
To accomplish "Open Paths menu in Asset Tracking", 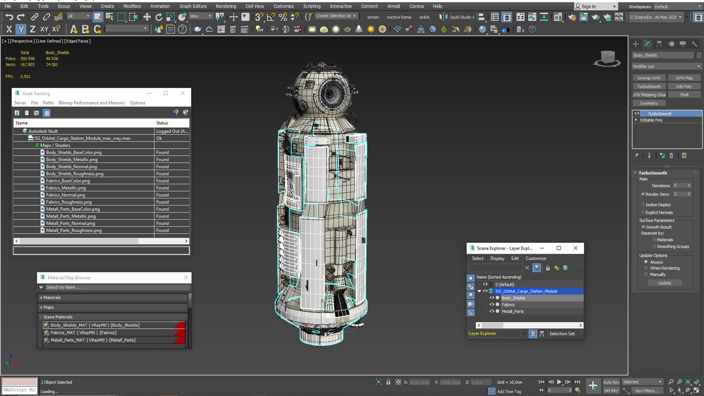I will click(48, 103).
